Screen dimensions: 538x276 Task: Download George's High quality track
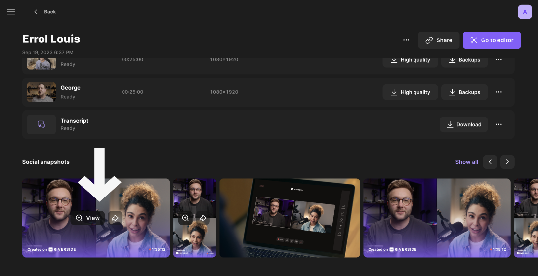tap(410, 92)
